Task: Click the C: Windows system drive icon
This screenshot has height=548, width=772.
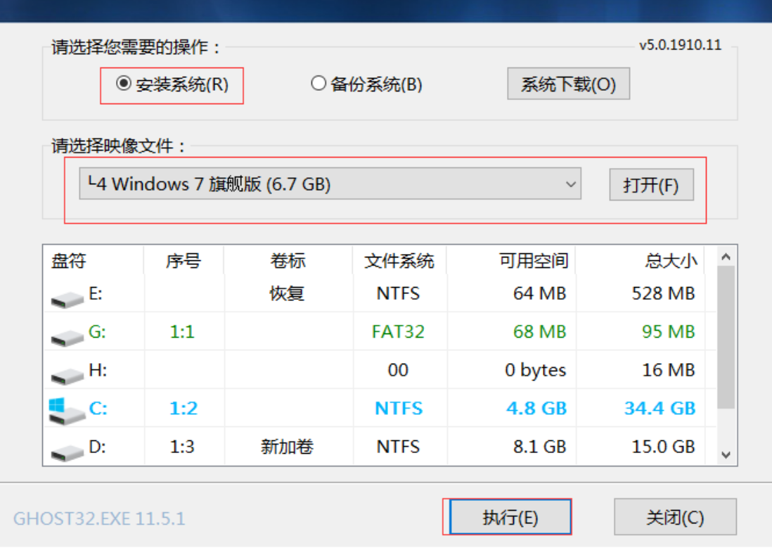Action: click(65, 410)
